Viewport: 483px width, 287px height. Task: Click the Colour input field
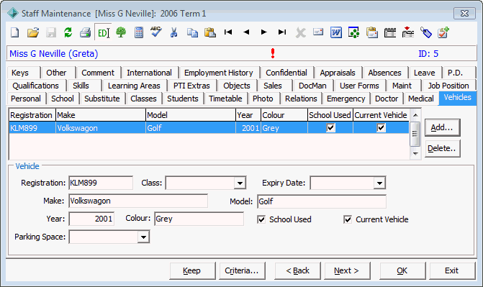(x=199, y=219)
